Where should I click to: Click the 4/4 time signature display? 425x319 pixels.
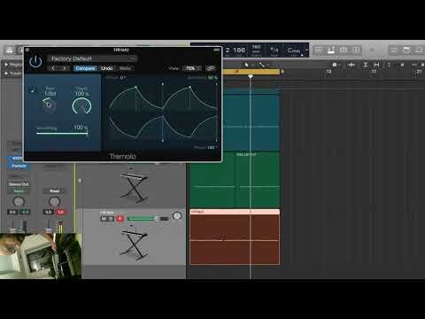(274, 51)
